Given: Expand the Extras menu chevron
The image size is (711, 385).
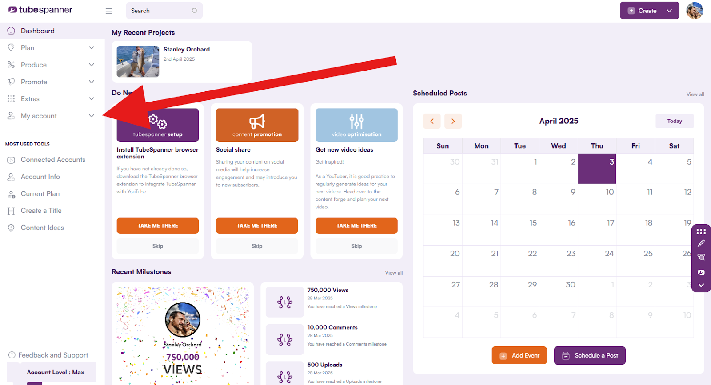Looking at the screenshot, I should tap(92, 98).
